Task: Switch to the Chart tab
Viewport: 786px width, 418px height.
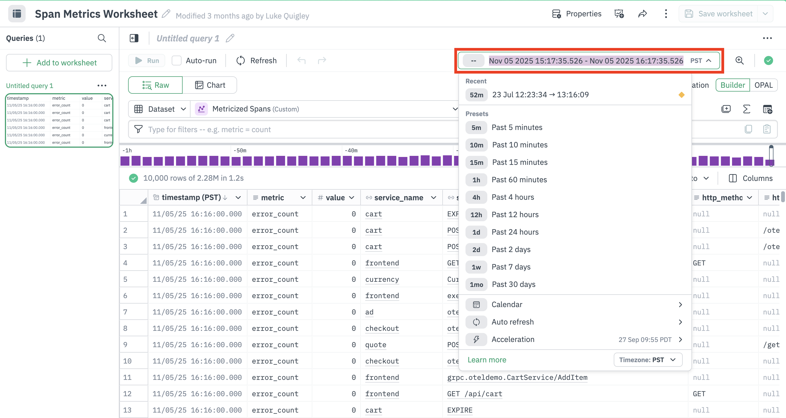Action: tap(210, 85)
